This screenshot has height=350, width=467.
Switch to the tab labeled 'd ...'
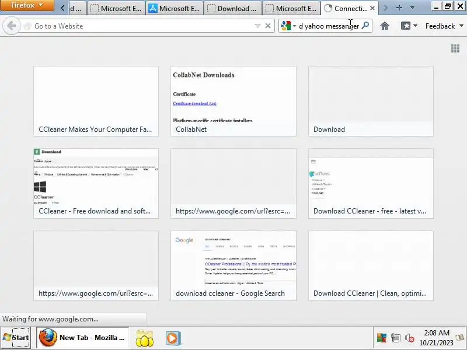[78, 9]
